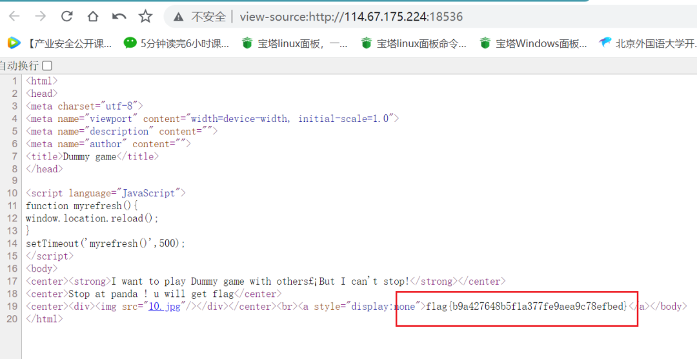Click the browser forward arrow
Viewport: 697px width, 359px height.
[41, 17]
